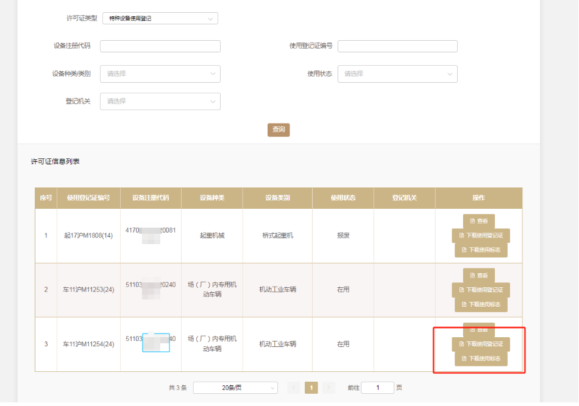Click the previous page arrow

coord(294,388)
